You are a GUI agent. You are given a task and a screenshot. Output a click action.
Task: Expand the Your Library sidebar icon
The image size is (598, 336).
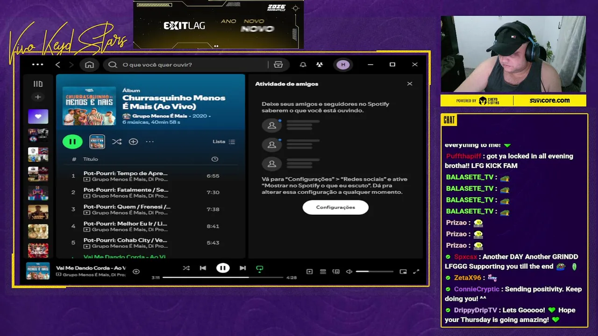[38, 84]
